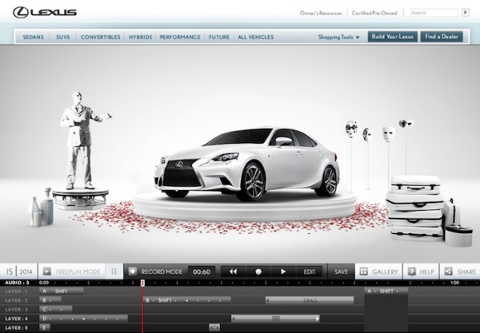This screenshot has height=333, width=480.
Task: Open the Gallery grid icon
Action: (364, 272)
